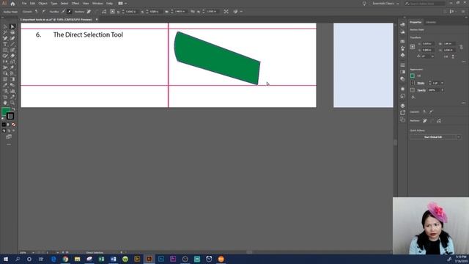
Task: Select the Magic Wand tool
Action: coord(5,32)
